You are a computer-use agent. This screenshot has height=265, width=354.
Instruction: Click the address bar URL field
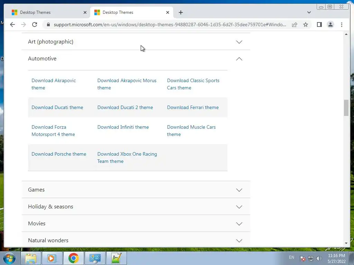tap(170, 24)
